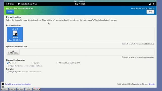Click the FEDORA 36 INSTALLATION title text

point(143,8)
